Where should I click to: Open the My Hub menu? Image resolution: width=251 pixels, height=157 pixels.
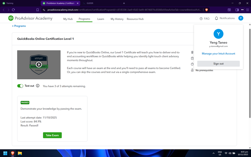[68, 19]
